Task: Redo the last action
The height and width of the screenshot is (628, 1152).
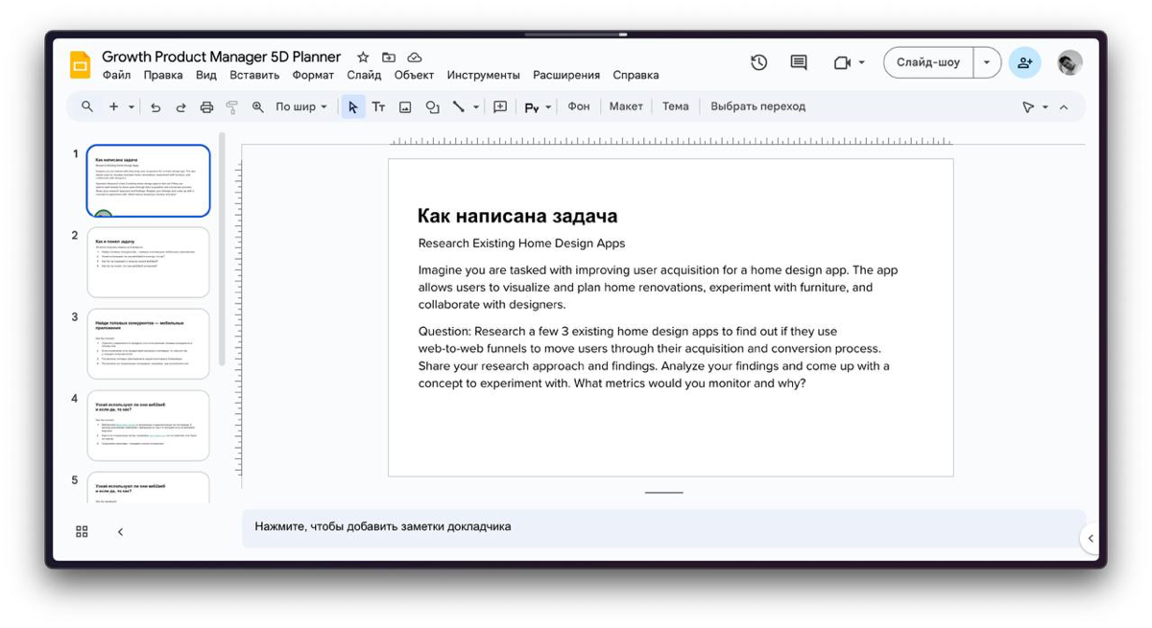Action: 180,107
